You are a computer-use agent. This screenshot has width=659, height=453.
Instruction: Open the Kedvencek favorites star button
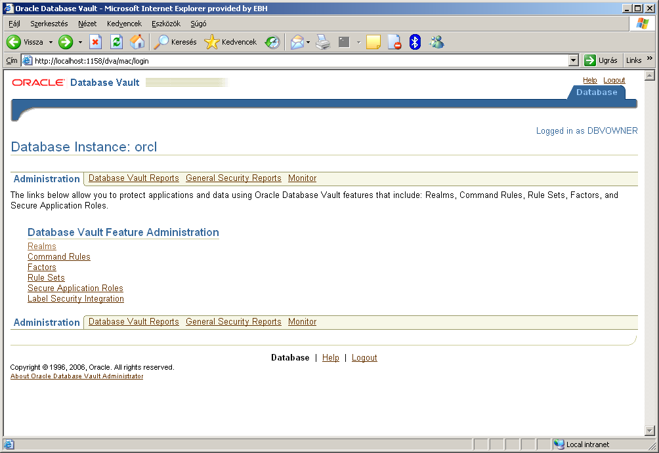point(230,42)
